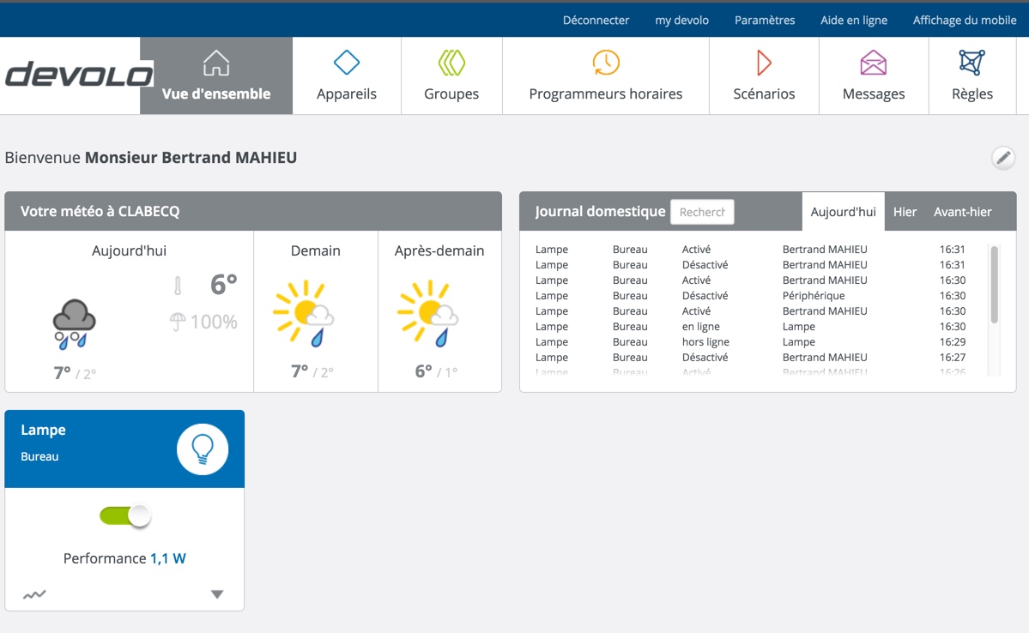Viewport: 1029px width, 633px height.
Task: Click the Journal domestique scrollbar
Action: [994, 285]
